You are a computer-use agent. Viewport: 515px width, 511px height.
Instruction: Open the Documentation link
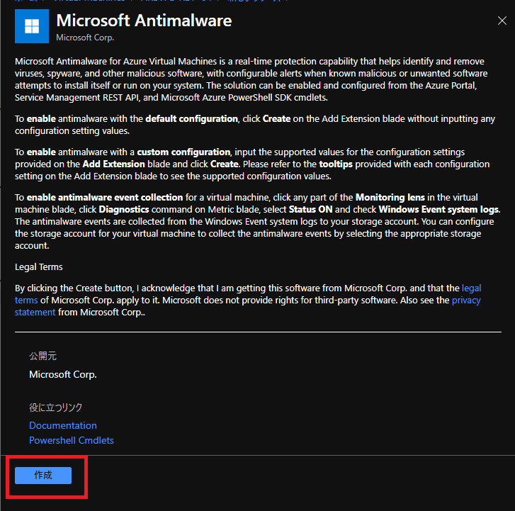[x=63, y=425]
